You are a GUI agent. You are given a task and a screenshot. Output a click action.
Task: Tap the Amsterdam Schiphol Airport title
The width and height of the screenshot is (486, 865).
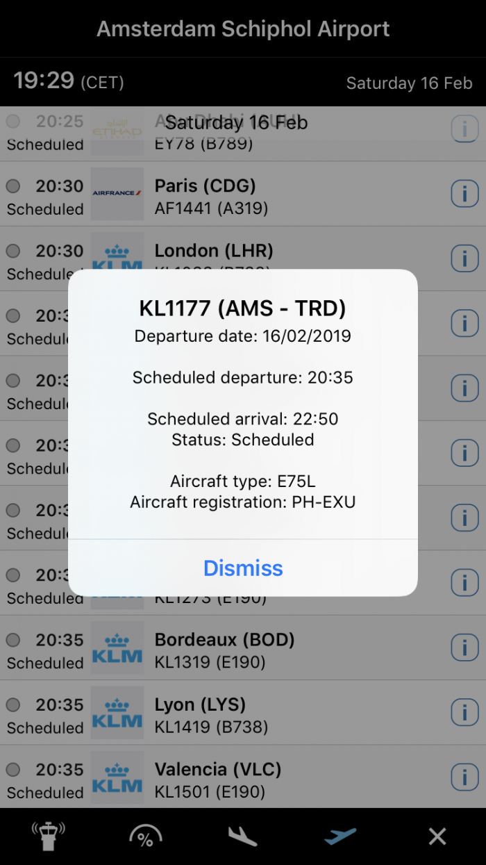243,29
